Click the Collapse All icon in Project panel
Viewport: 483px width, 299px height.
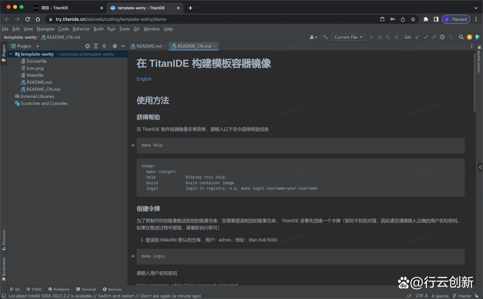click(x=104, y=46)
